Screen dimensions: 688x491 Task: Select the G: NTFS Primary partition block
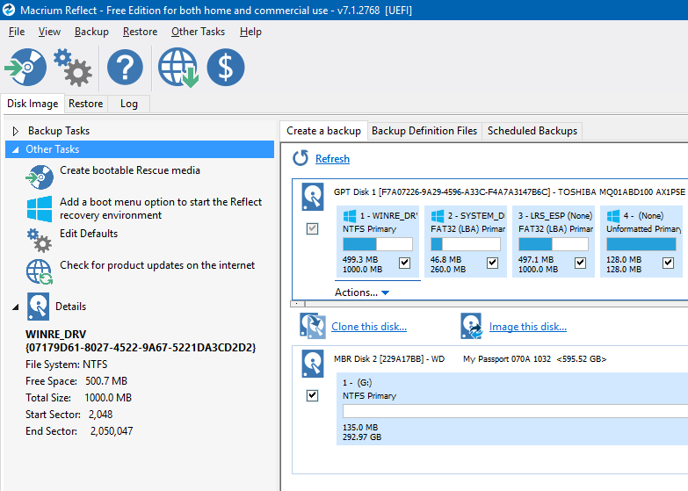(512, 409)
